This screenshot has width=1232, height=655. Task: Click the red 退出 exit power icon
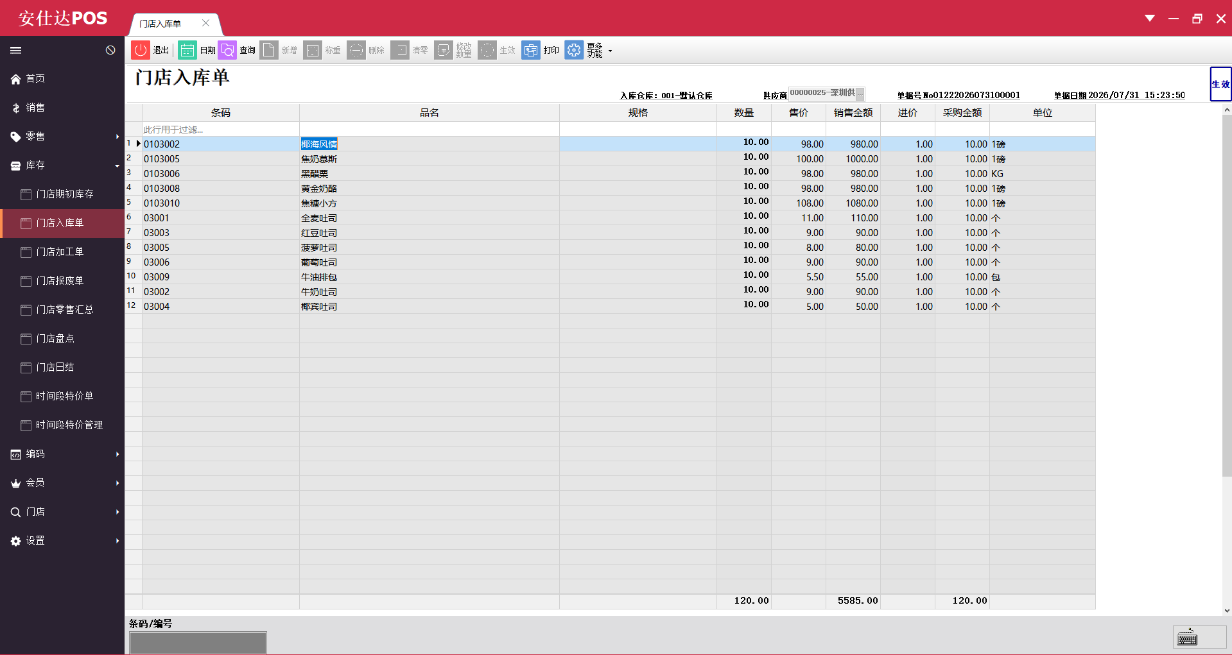140,50
